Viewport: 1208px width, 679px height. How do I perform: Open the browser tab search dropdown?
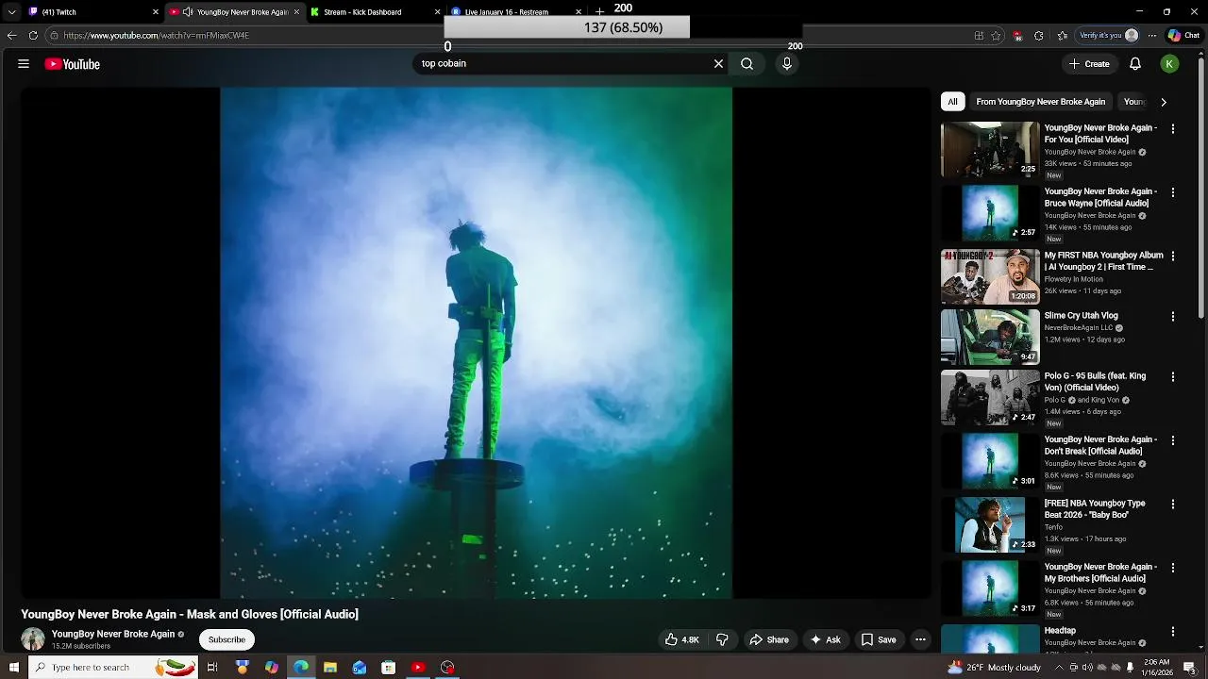pos(11,12)
